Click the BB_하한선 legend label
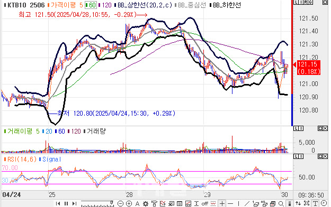 coord(225,5)
